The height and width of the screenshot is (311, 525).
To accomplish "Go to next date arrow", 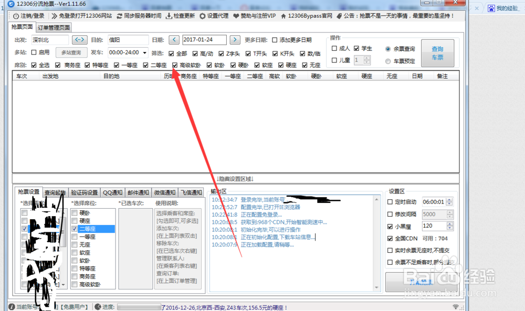I will pos(235,40).
